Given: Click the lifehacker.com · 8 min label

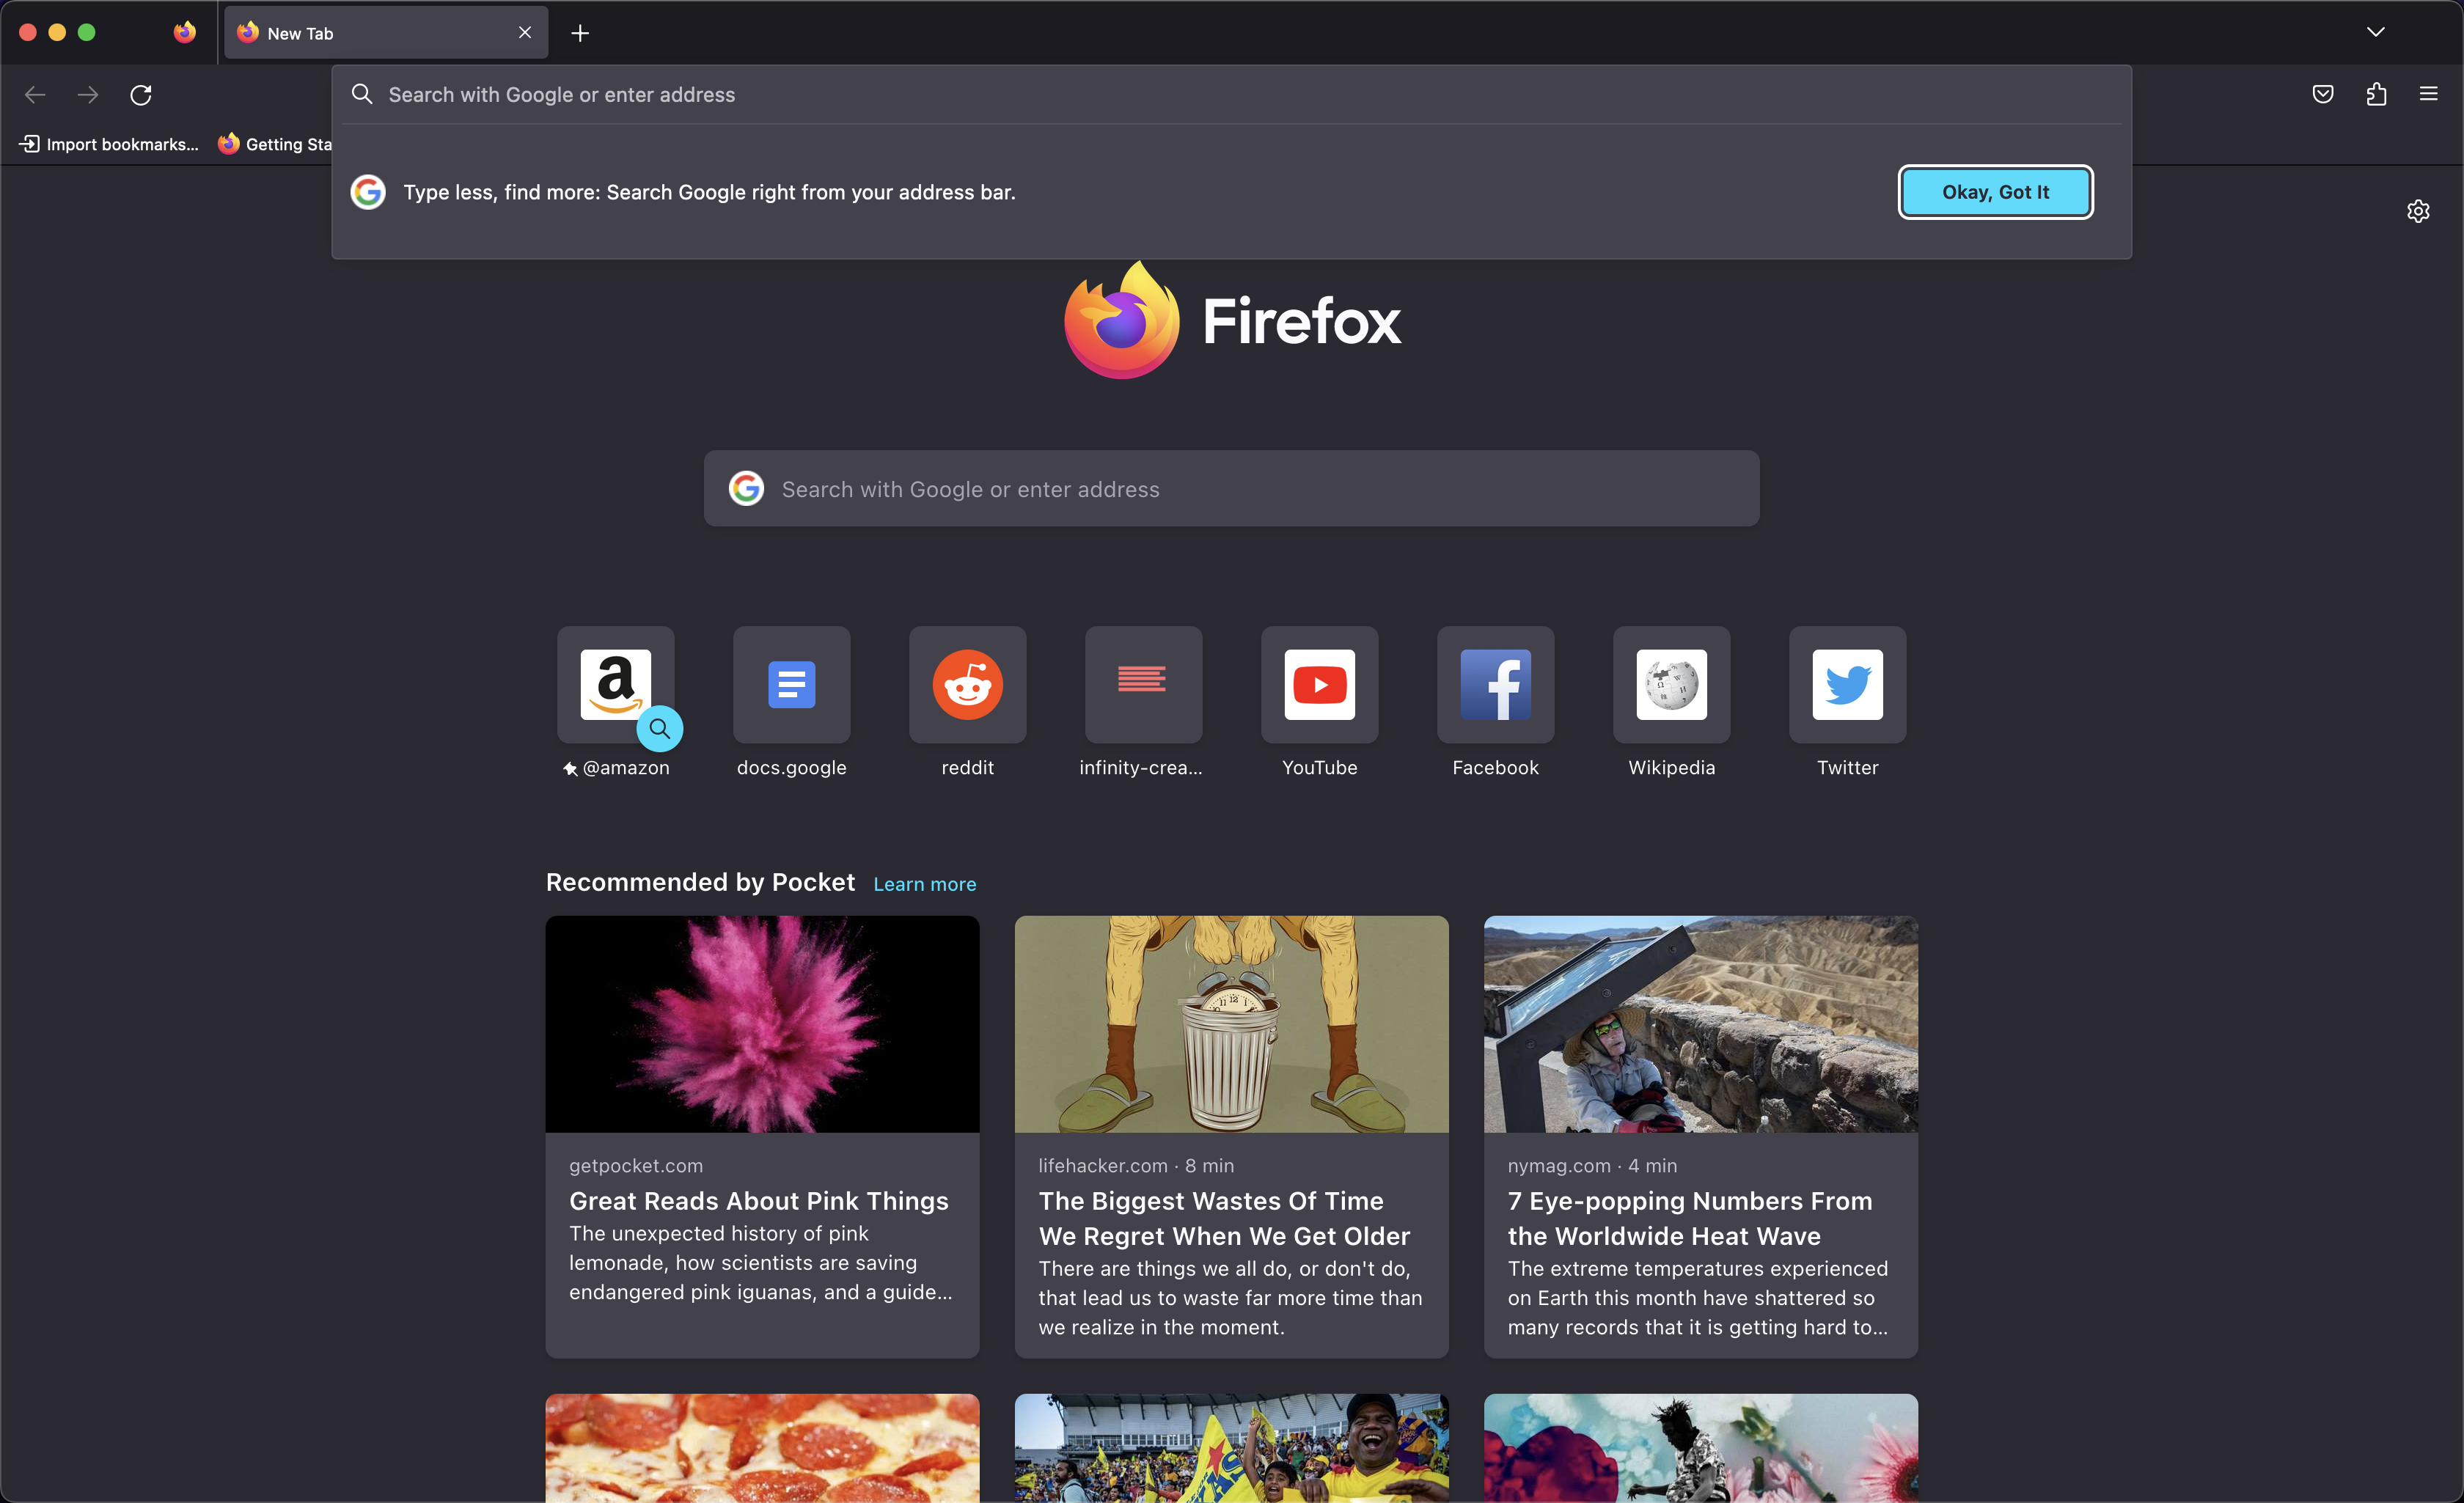Looking at the screenshot, I should click(x=1136, y=1166).
